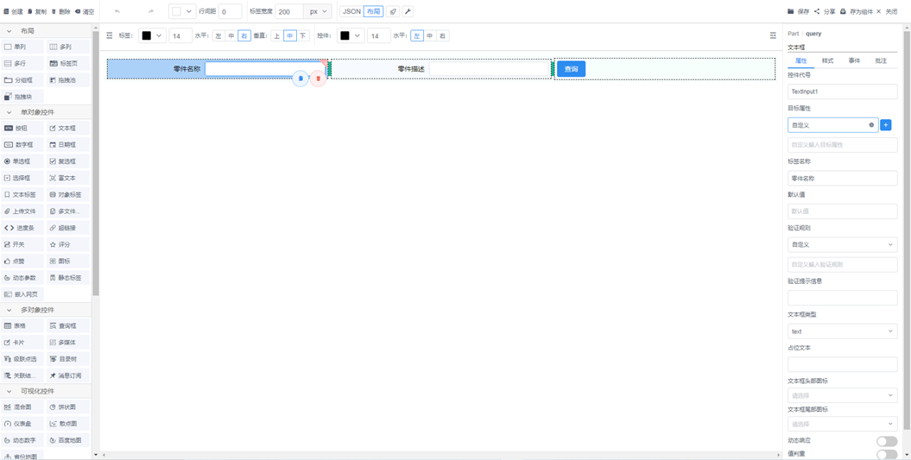Open the 验证规则 dropdown
The height and width of the screenshot is (460, 911).
[843, 244]
